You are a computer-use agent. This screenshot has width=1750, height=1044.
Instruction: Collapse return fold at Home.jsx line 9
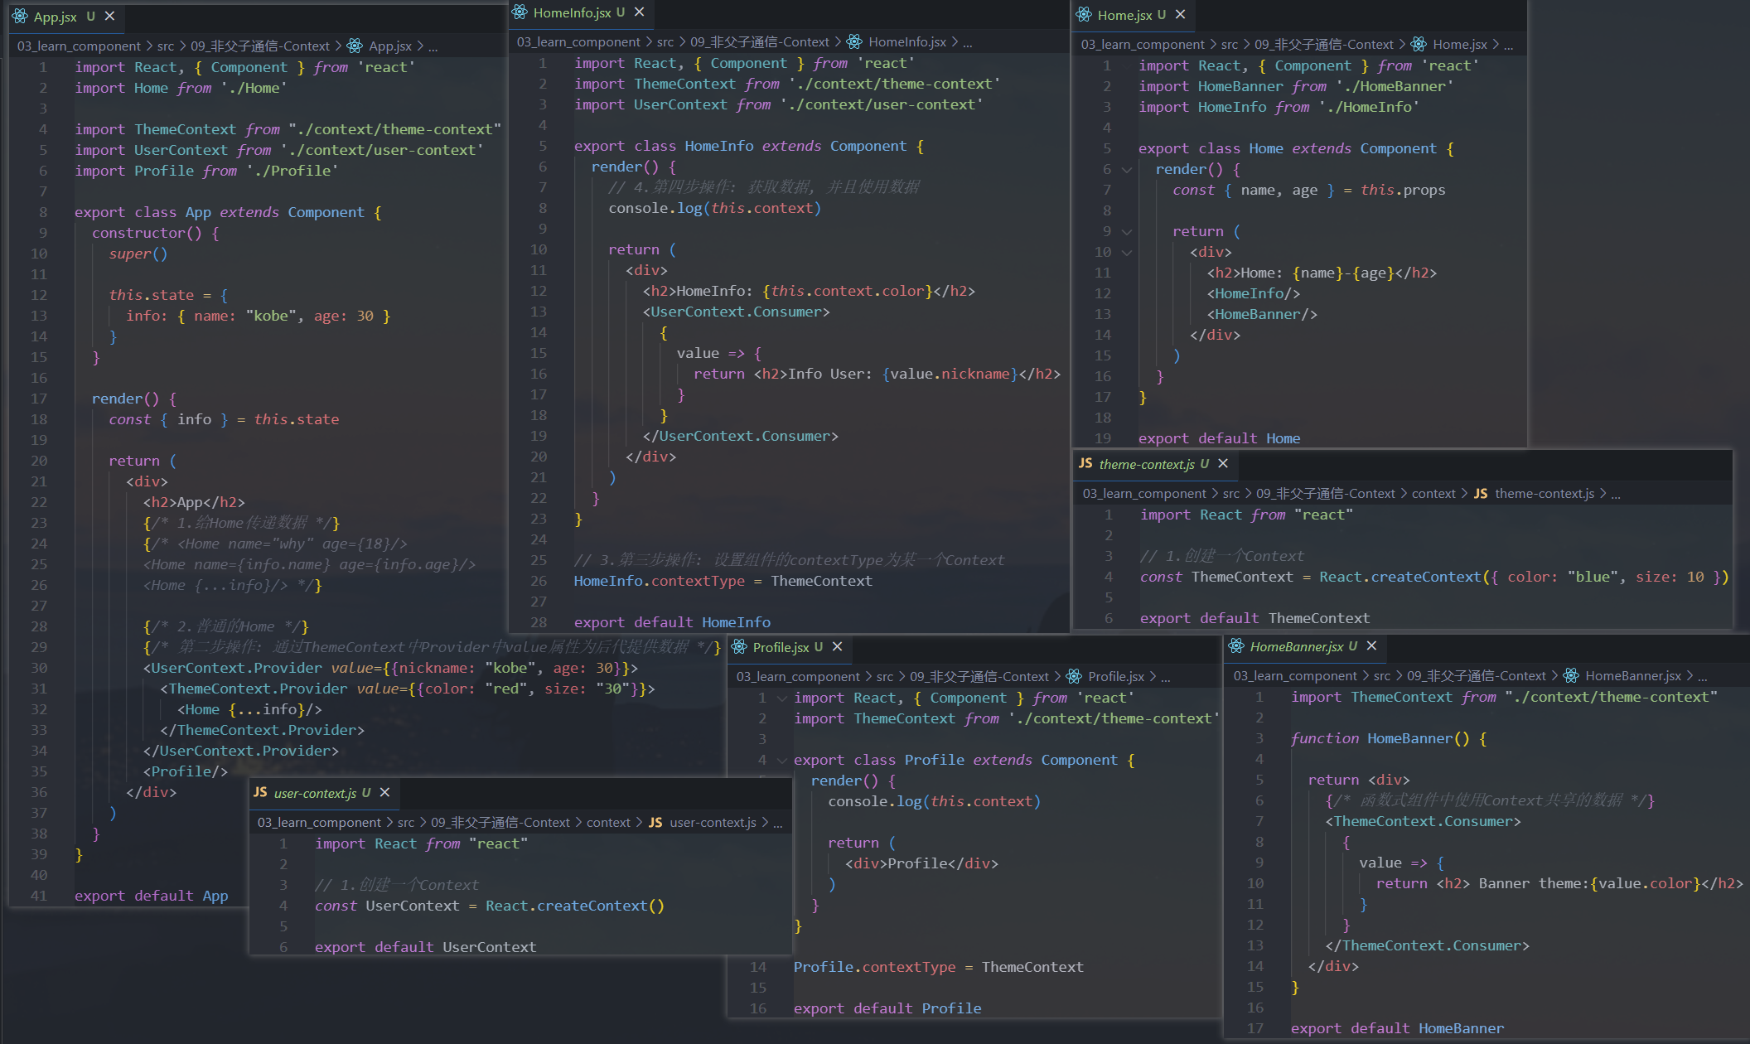pos(1126,231)
